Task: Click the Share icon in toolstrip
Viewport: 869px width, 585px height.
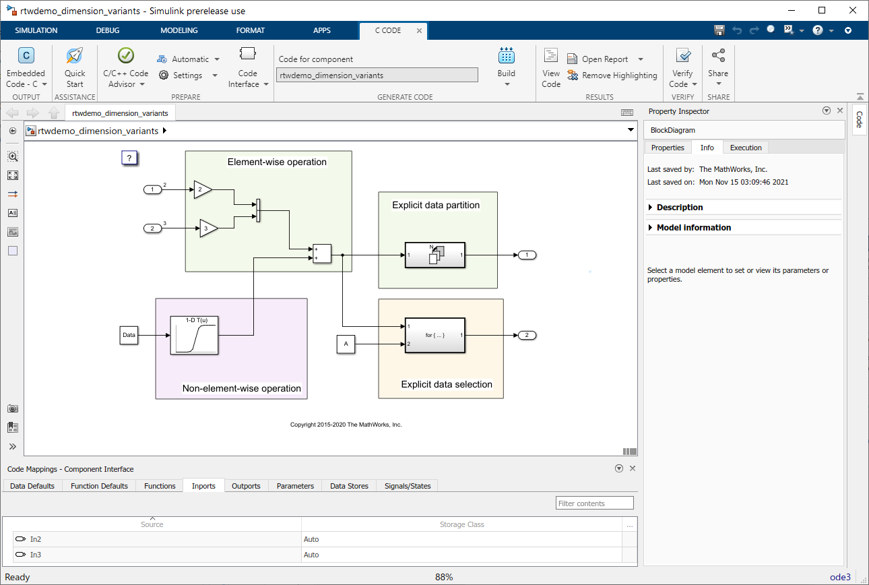Action: pyautogui.click(x=718, y=57)
